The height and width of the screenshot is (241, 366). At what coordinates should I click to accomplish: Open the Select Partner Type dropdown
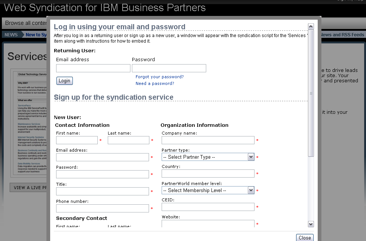pos(208,157)
